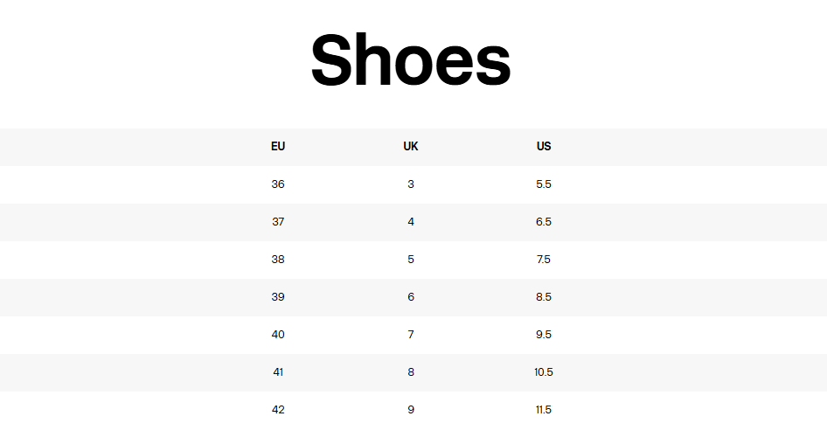Select EU size 38 cell

[x=278, y=260]
